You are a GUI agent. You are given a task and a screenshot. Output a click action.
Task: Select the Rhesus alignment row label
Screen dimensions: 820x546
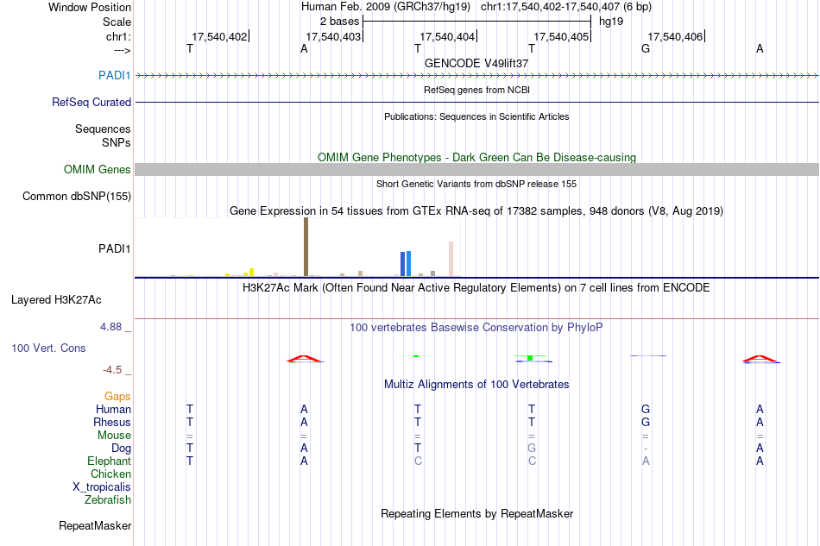pos(112,422)
